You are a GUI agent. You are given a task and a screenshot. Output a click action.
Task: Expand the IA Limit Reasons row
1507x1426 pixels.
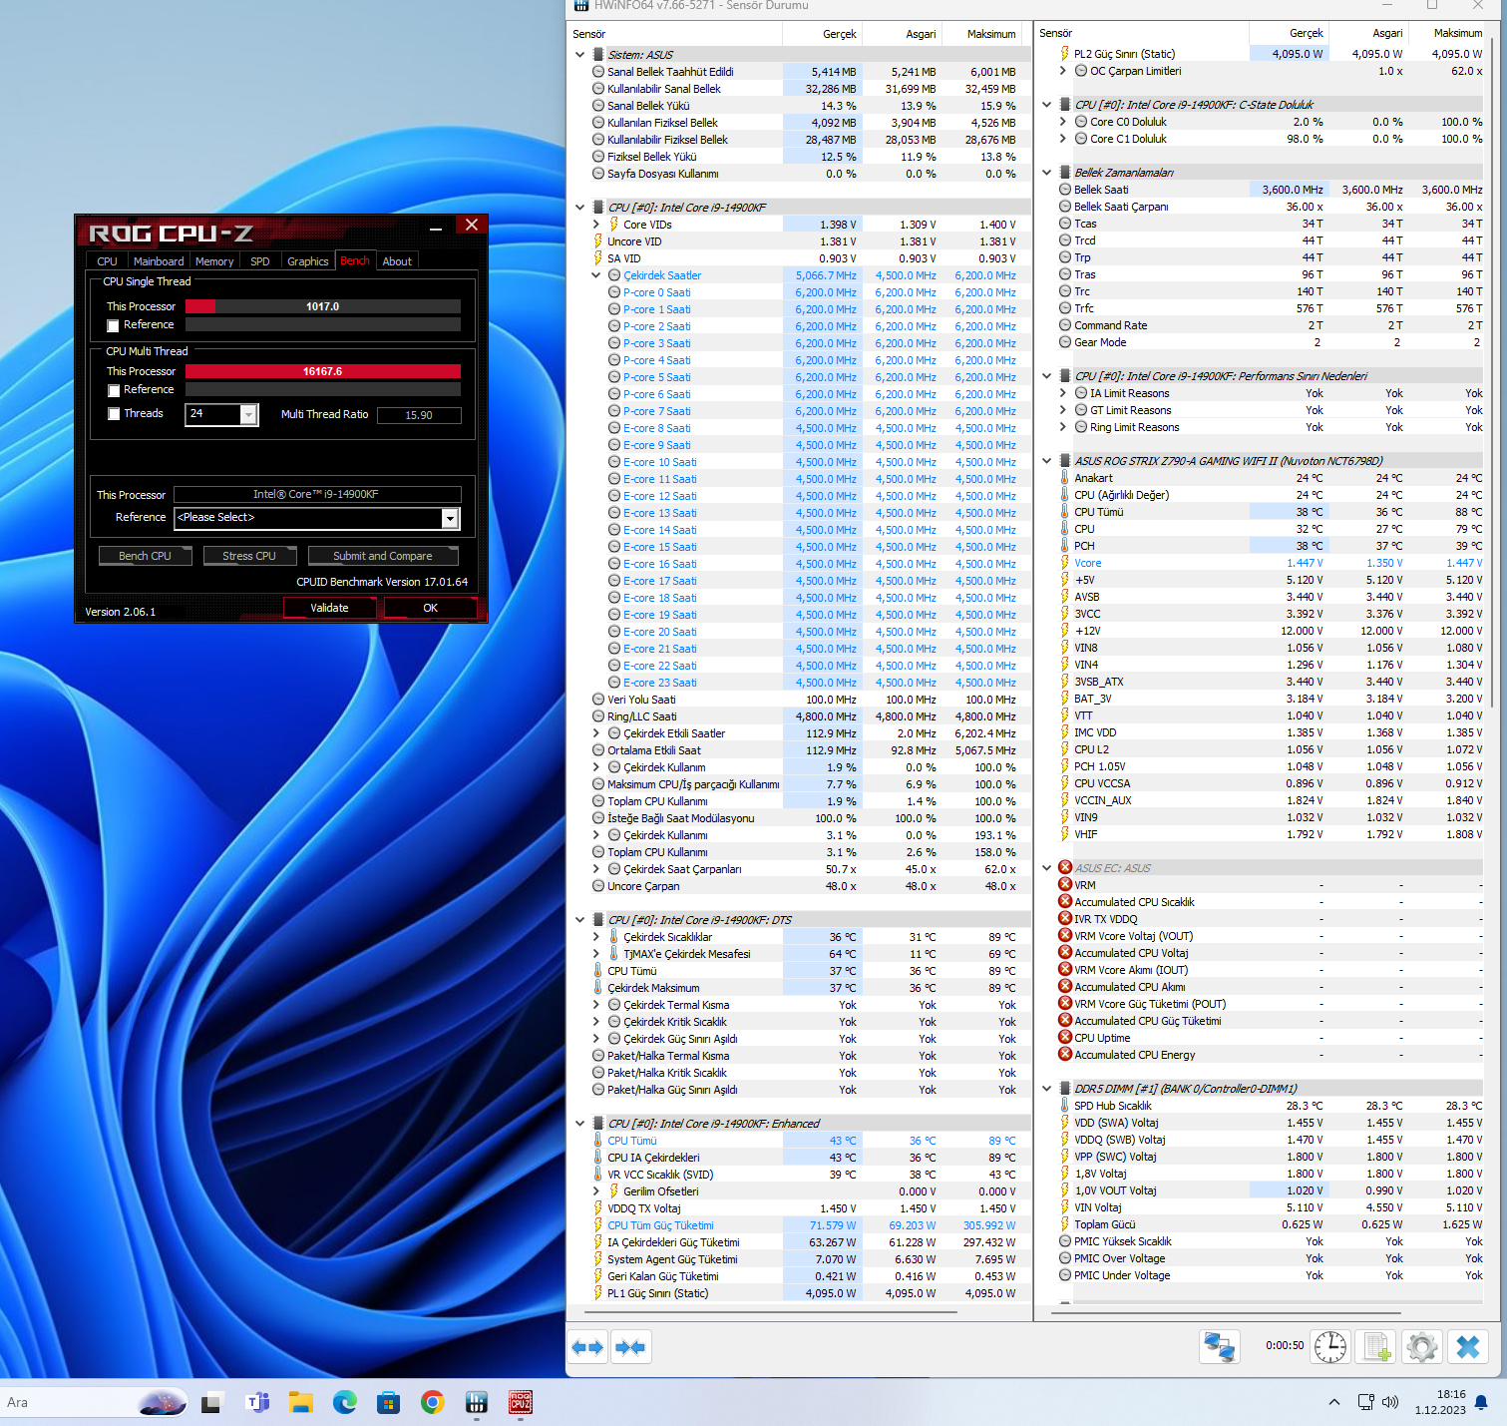tap(1063, 393)
